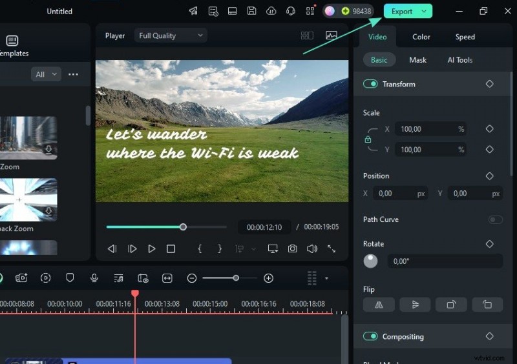Add keyframe for Compositing
Screen dimensions: 517x364
pyautogui.click(x=489, y=336)
